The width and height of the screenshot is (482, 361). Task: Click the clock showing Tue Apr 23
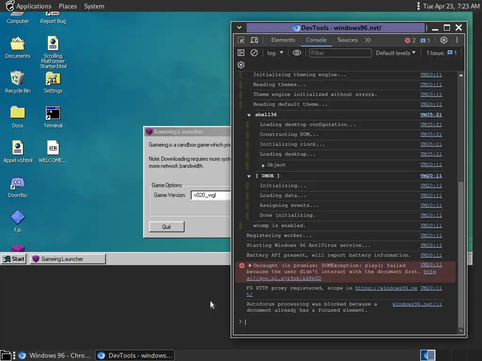[451, 6]
